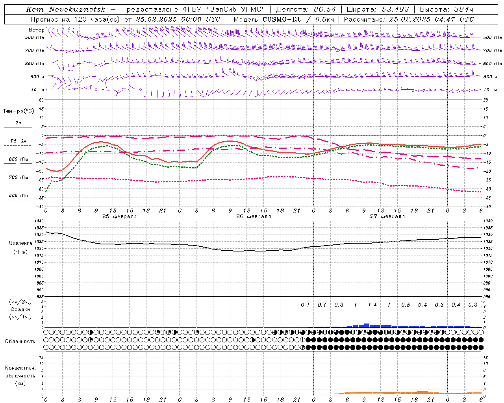This screenshot has width=504, height=403.
Task: Click the 25 февраля date label
Action: coord(120,216)
